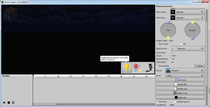This screenshot has width=210, height=107.
Task: Expand the Biome Plains dropdown
Action: click(185, 76)
